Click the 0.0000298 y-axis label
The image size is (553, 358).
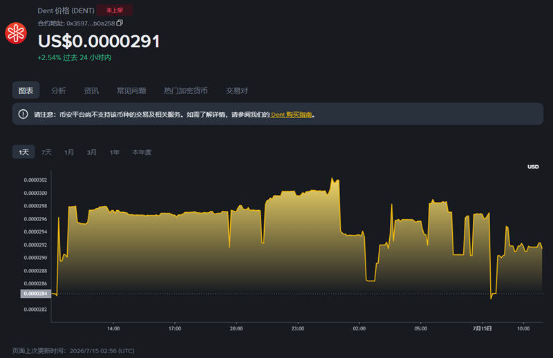point(35,206)
